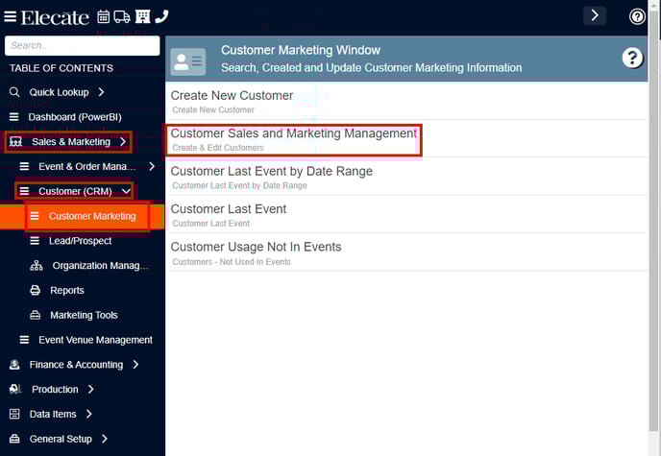Click the phone icon in top bar

click(x=161, y=17)
